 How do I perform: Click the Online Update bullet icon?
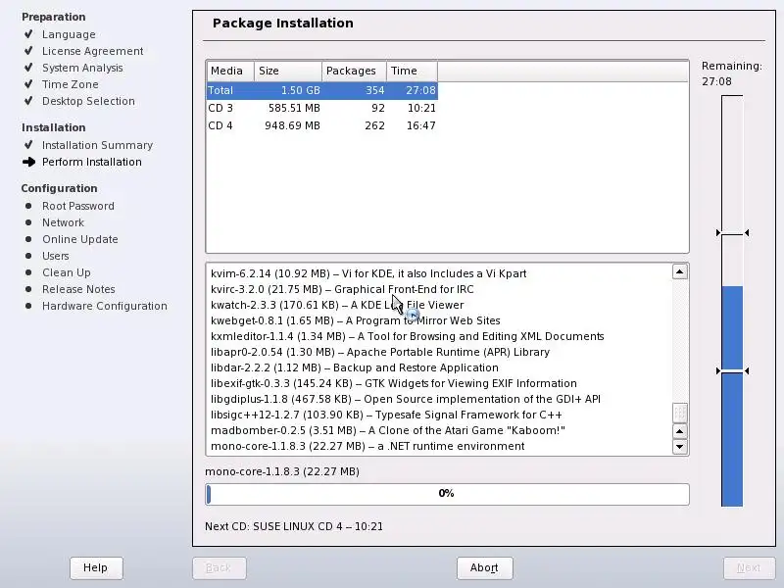[x=28, y=239]
